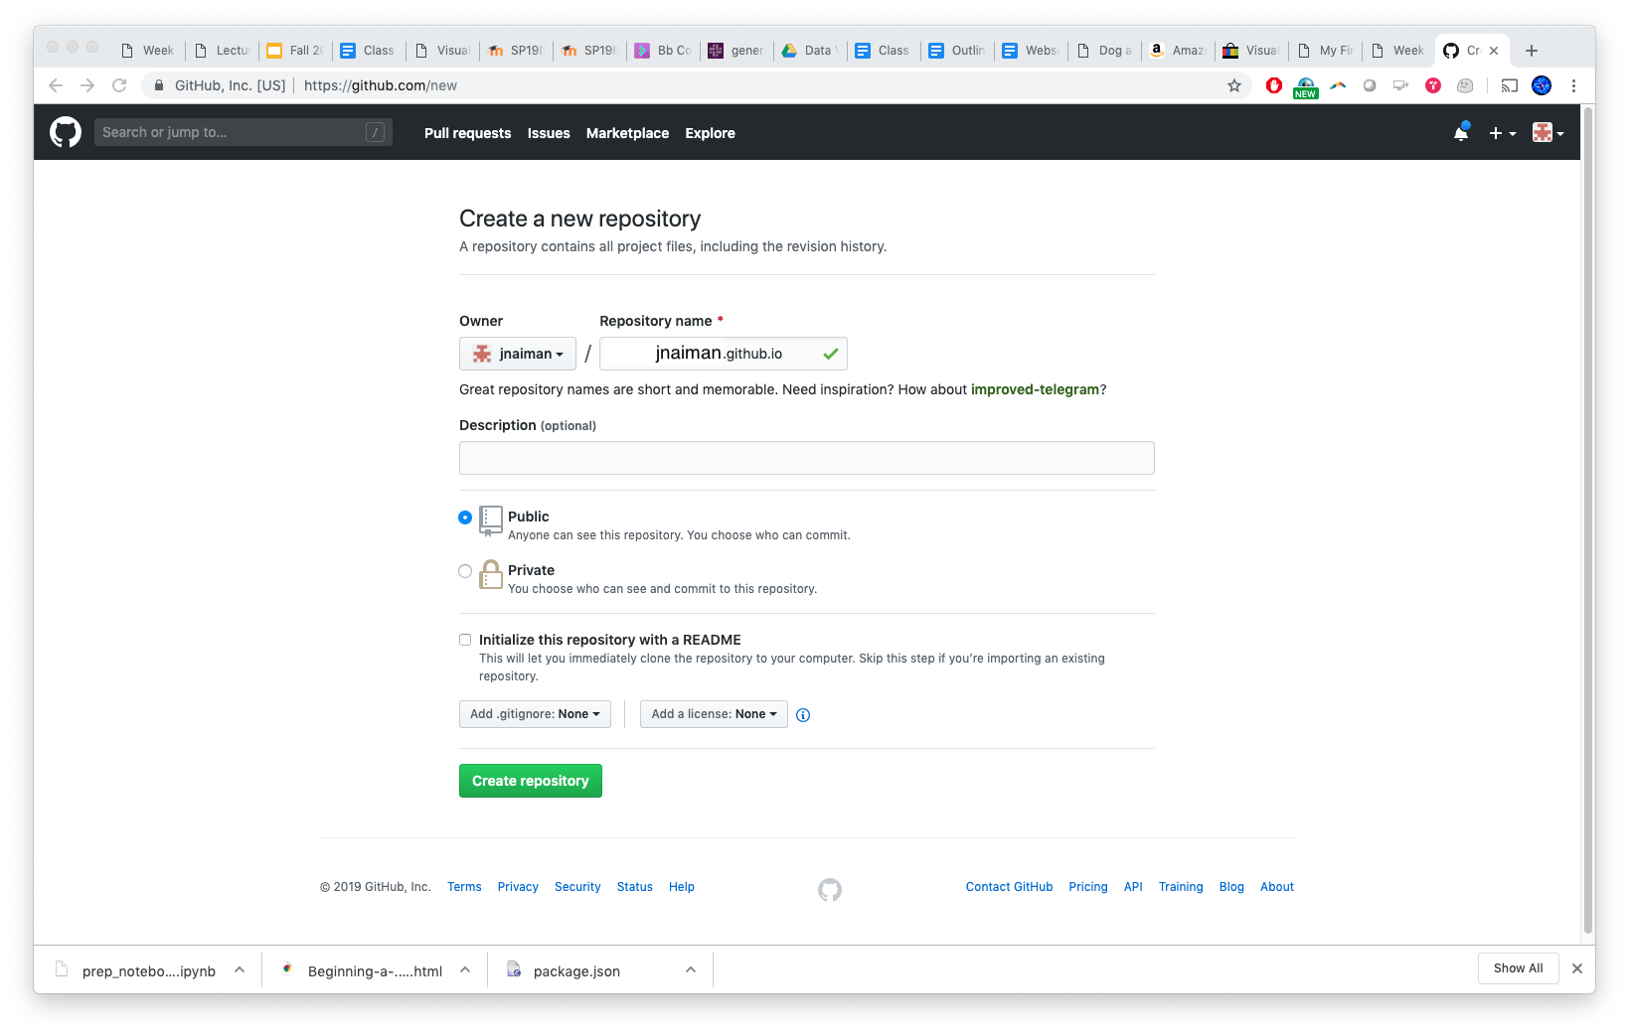1629x1035 pixels.
Task: Click the improved-telegram suggestion link
Action: click(x=1035, y=389)
